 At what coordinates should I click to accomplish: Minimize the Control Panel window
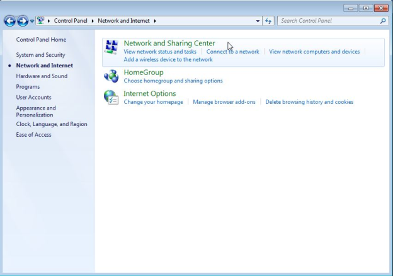[x=351, y=8]
